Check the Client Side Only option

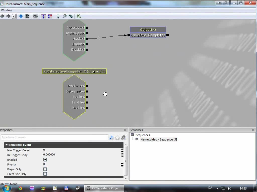[45, 174]
